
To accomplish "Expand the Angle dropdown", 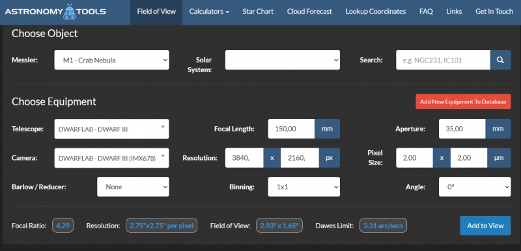I will pyautogui.click(x=475, y=187).
